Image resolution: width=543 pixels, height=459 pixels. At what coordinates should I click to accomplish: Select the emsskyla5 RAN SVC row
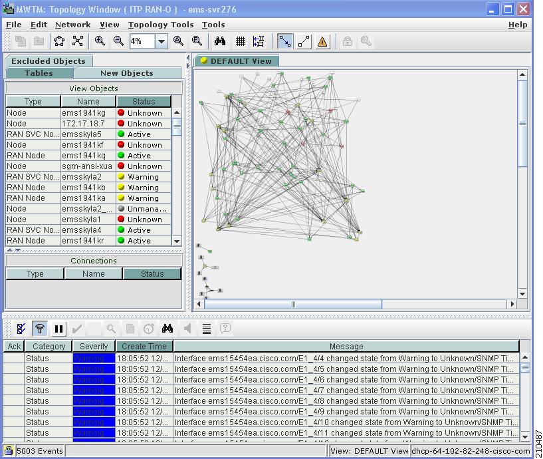point(88,134)
